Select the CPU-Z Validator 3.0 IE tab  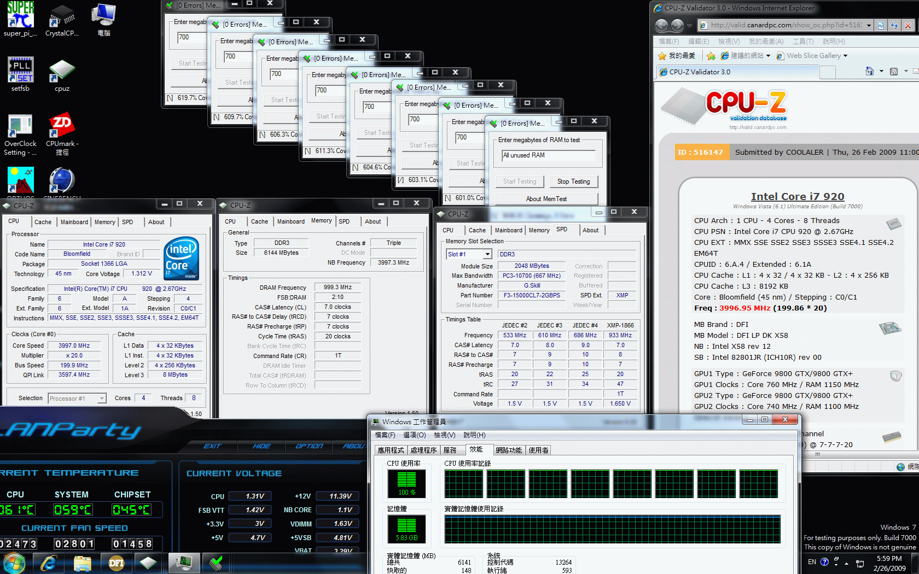point(737,72)
